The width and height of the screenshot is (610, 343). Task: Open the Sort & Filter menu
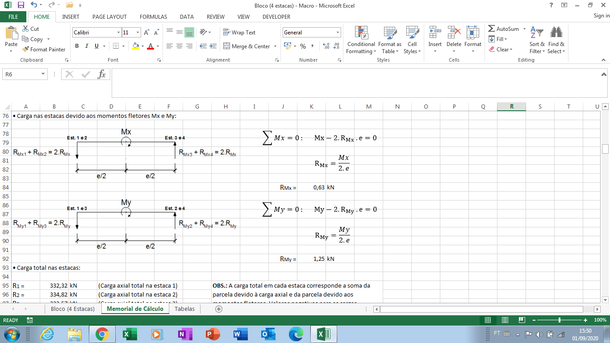coord(537,40)
